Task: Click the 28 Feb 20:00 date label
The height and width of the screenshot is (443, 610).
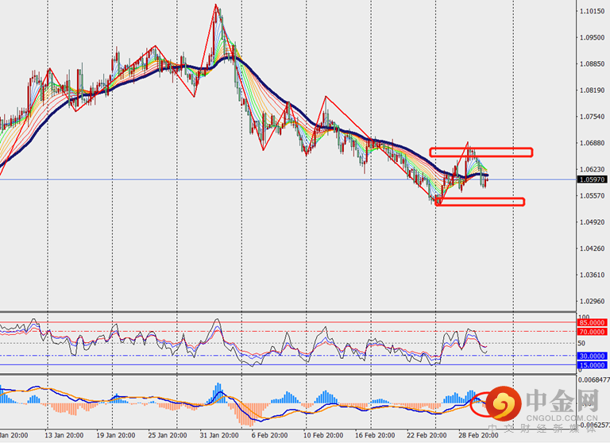Action: 477,436
